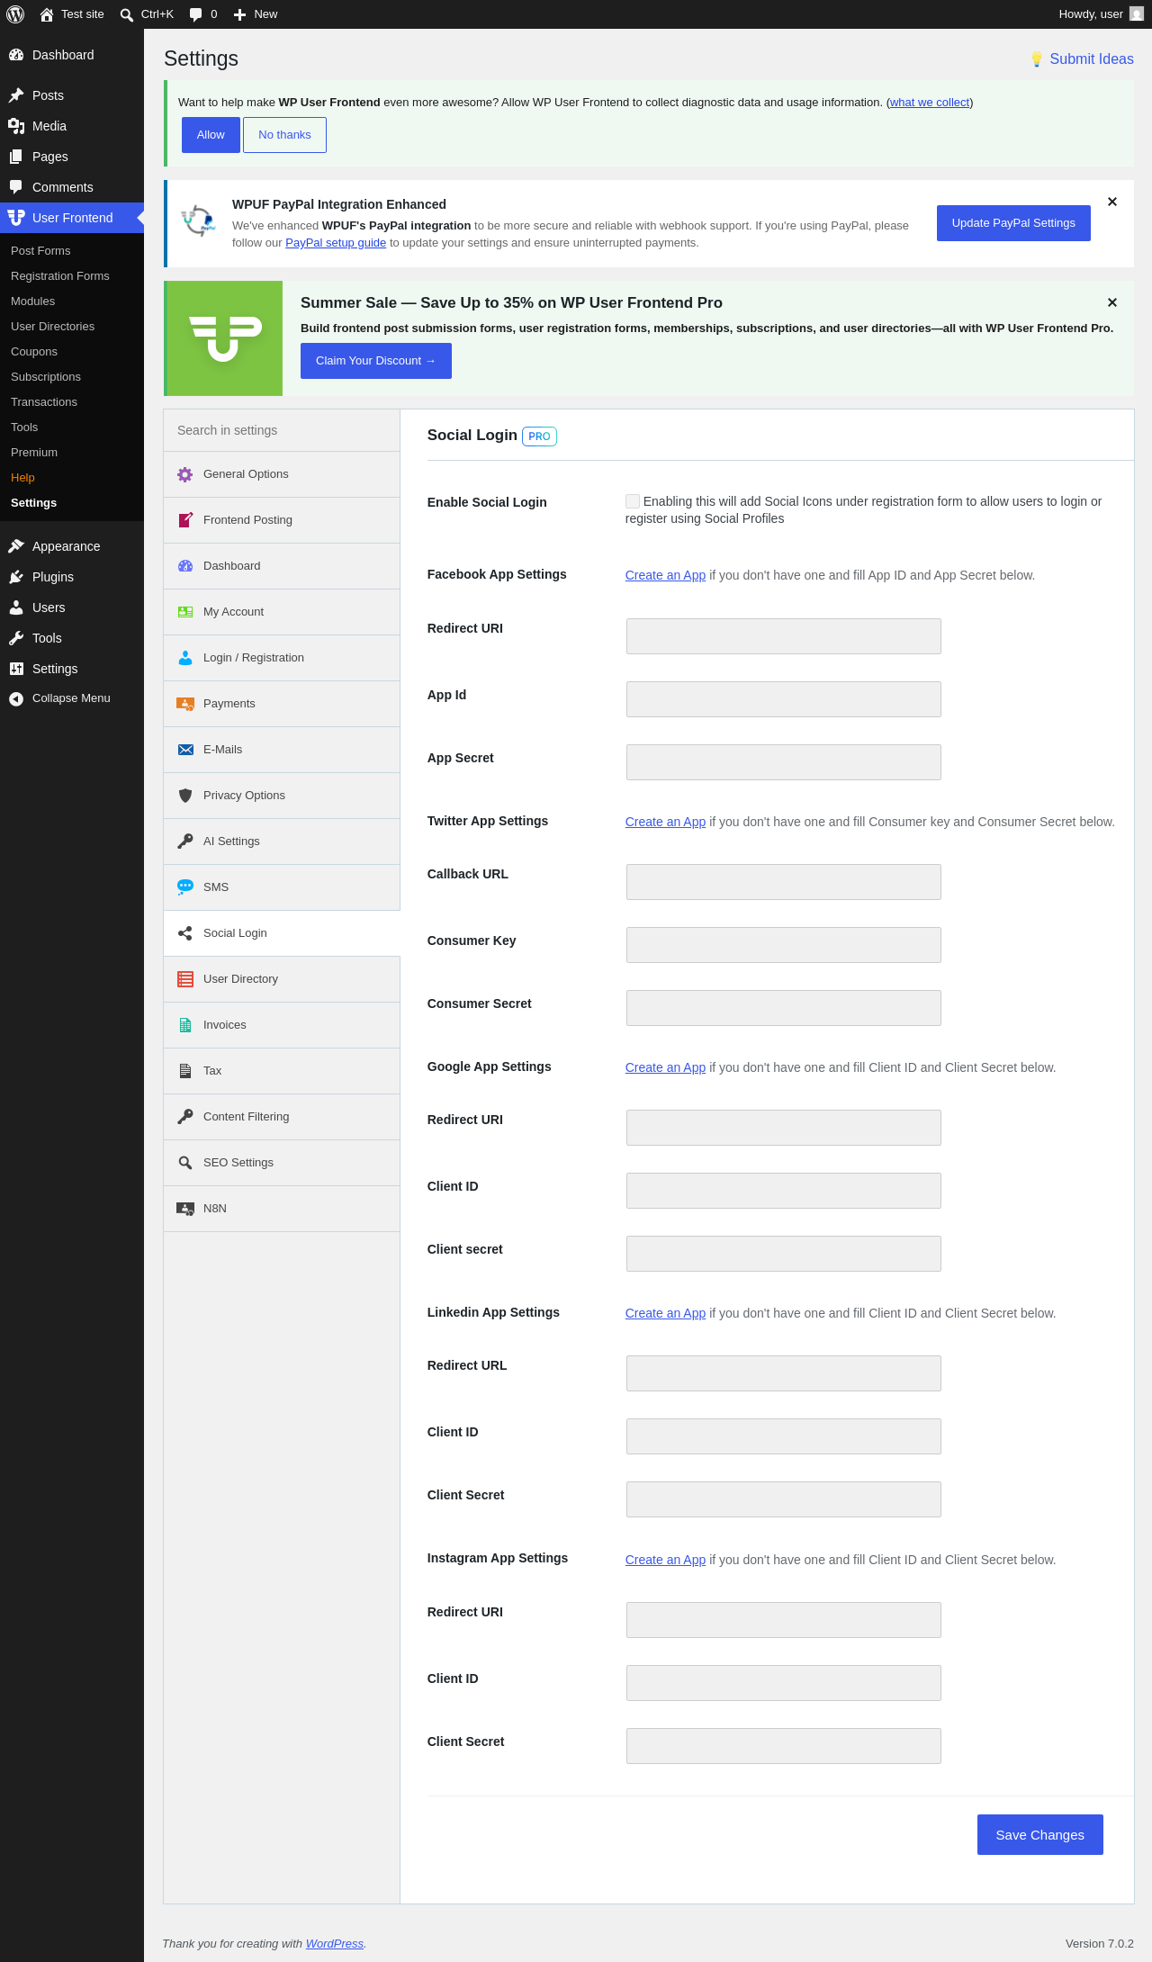
Task: Dismiss the PayPal Integration notice
Action: [x=1112, y=202]
